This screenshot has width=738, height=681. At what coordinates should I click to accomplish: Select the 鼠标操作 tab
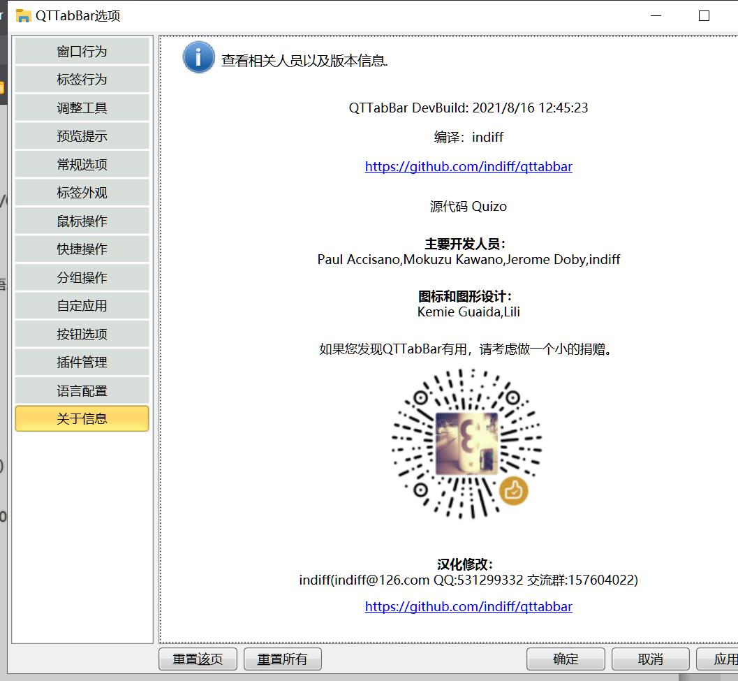[x=82, y=221]
